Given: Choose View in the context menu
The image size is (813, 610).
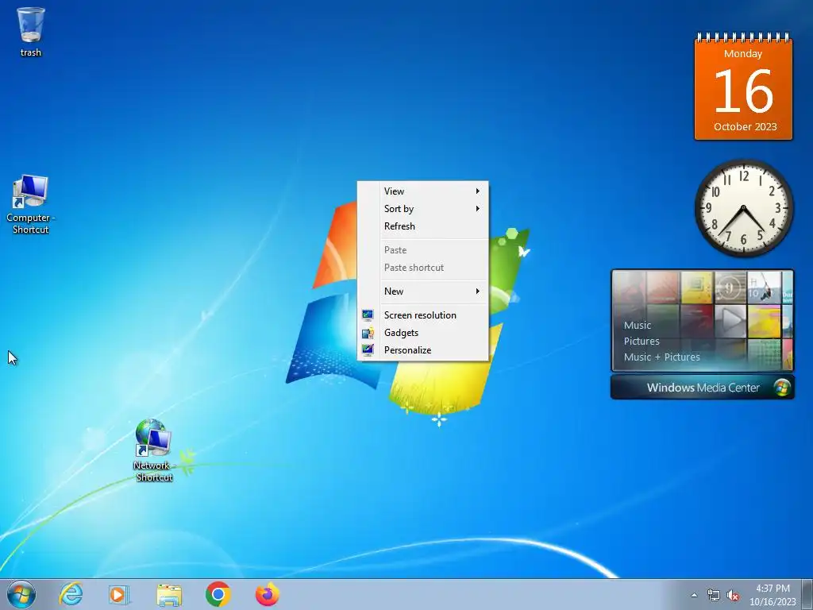Looking at the screenshot, I should [x=422, y=191].
